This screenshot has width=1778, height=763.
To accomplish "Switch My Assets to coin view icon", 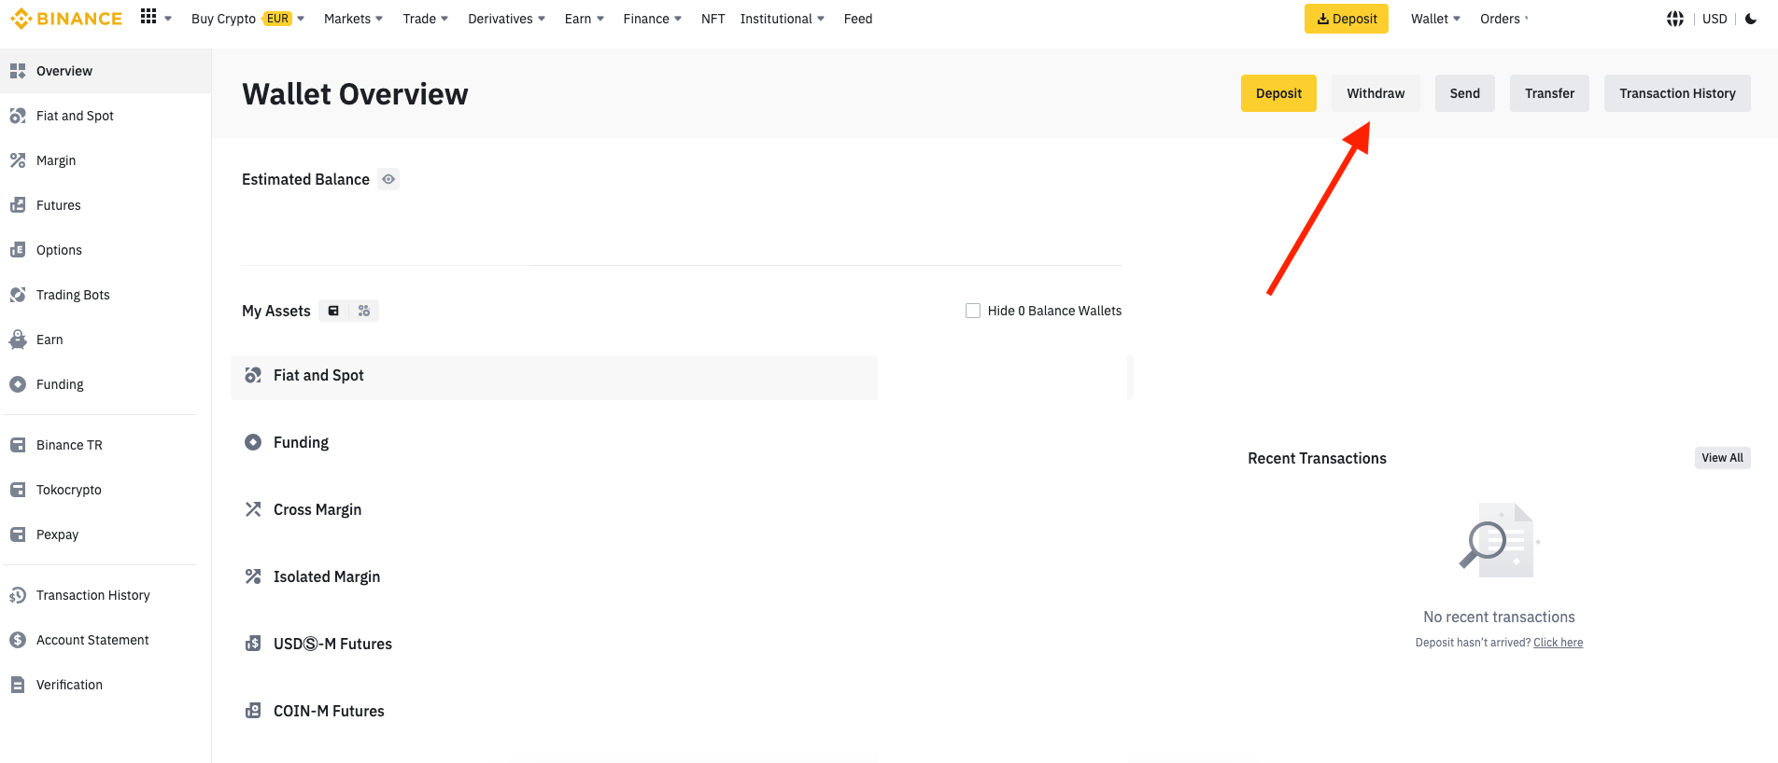I will 364,311.
